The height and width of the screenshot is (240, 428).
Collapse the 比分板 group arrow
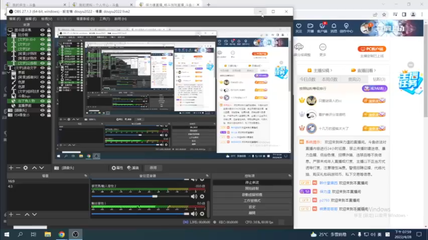click(x=9, y=35)
